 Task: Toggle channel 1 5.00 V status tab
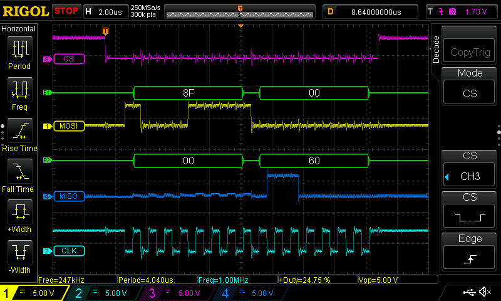click(34, 293)
